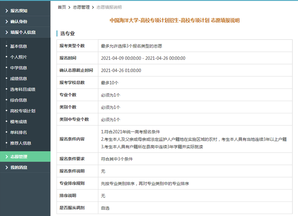Click the 报名条件内容 label

coord(72,139)
